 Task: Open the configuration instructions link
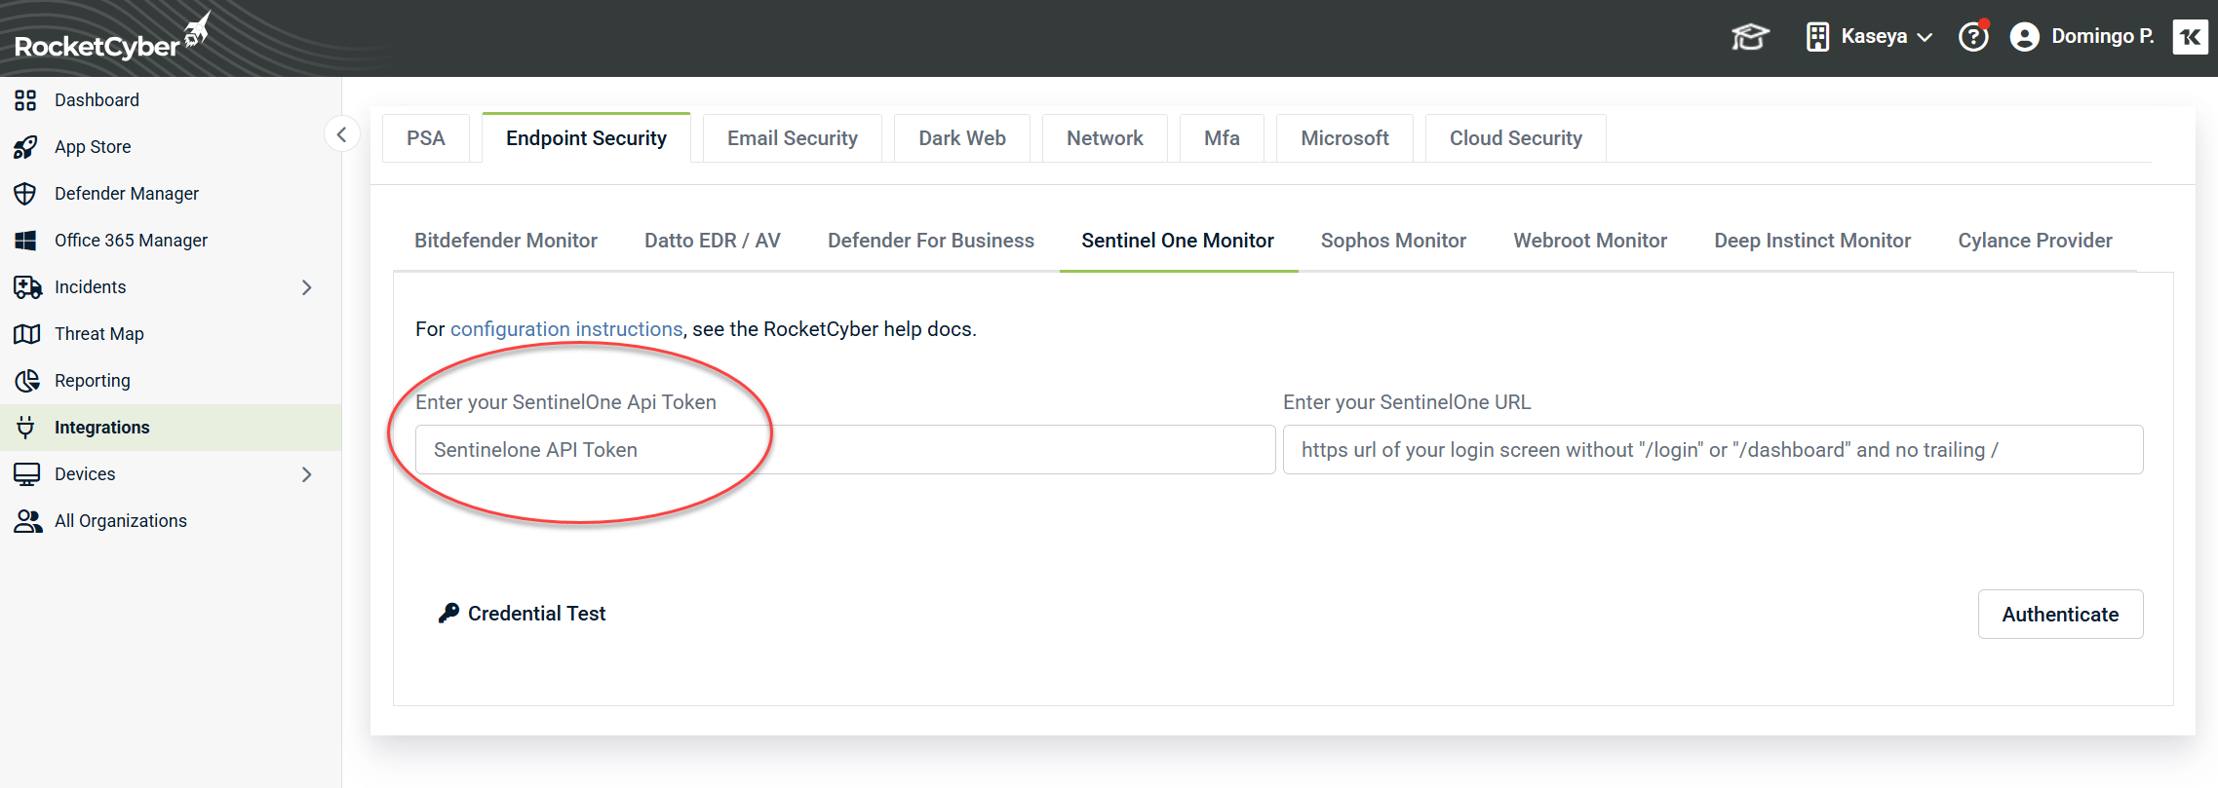coord(565,329)
